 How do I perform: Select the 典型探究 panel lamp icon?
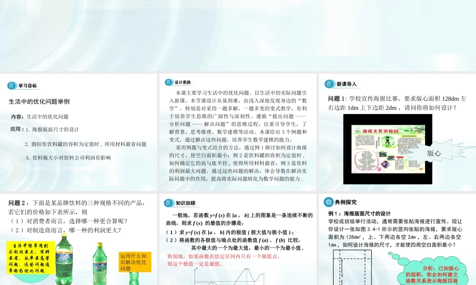click(x=328, y=203)
